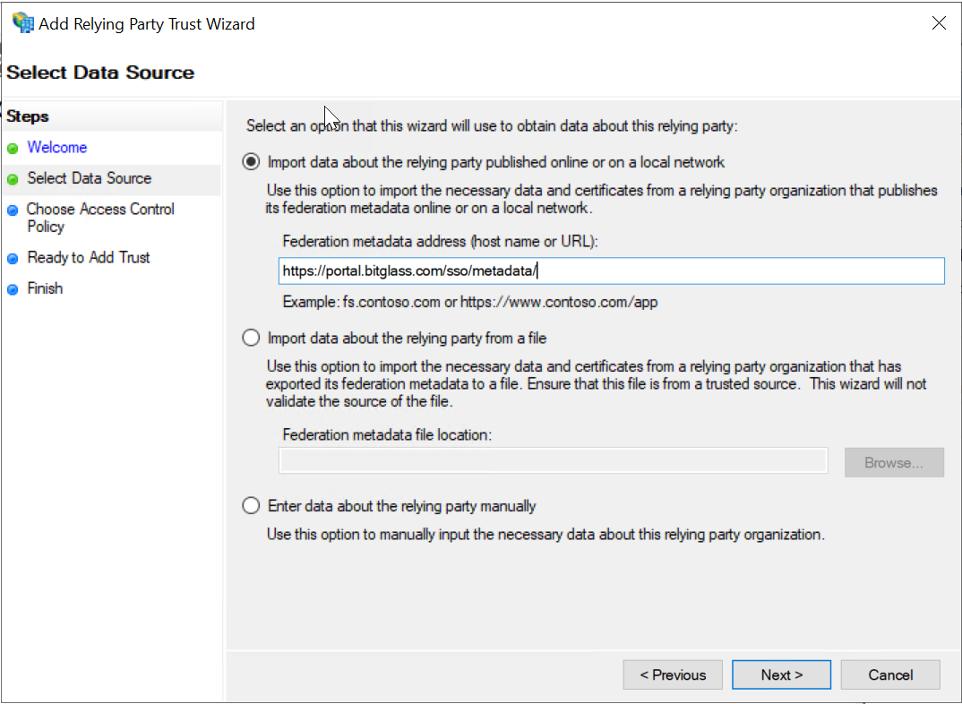Open the Choose Access Control Policy step
The width and height of the screenshot is (962, 704).
pyautogui.click(x=100, y=218)
